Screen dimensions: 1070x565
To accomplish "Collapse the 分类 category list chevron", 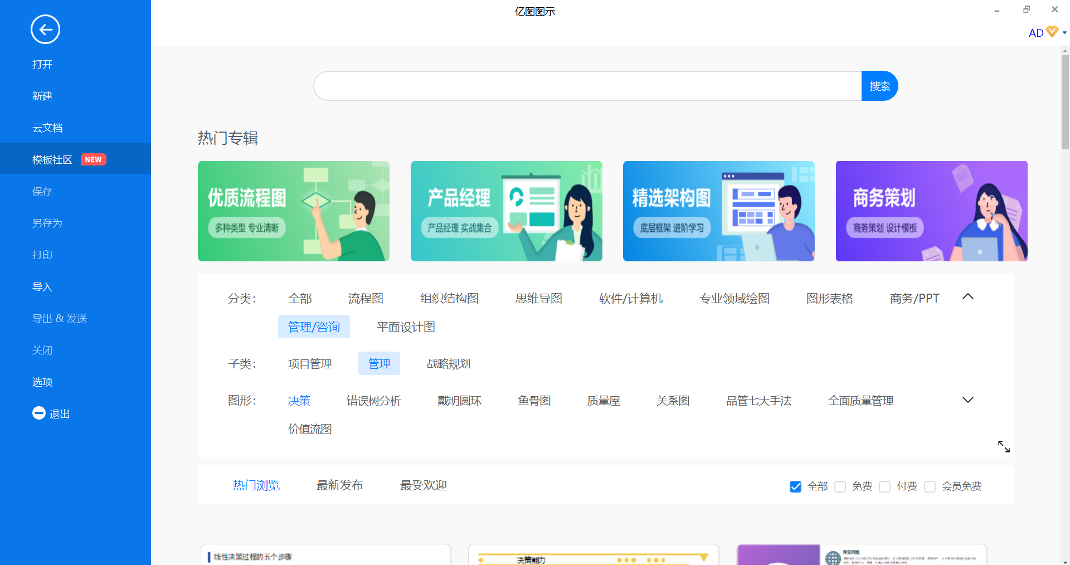I will point(968,296).
